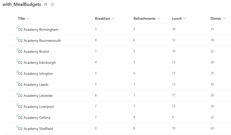Expand the Lunch column header dropdown
This screenshot has width=231, height=135.
tap(179, 19)
